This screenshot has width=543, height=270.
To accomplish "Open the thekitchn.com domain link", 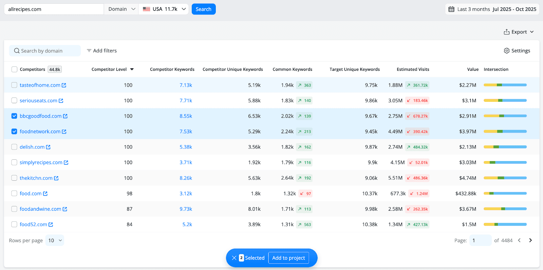I will pyautogui.click(x=36, y=178).
